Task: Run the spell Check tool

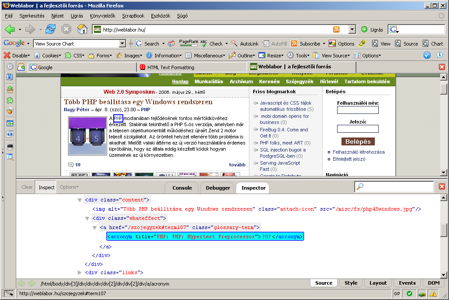Action: 212,44
